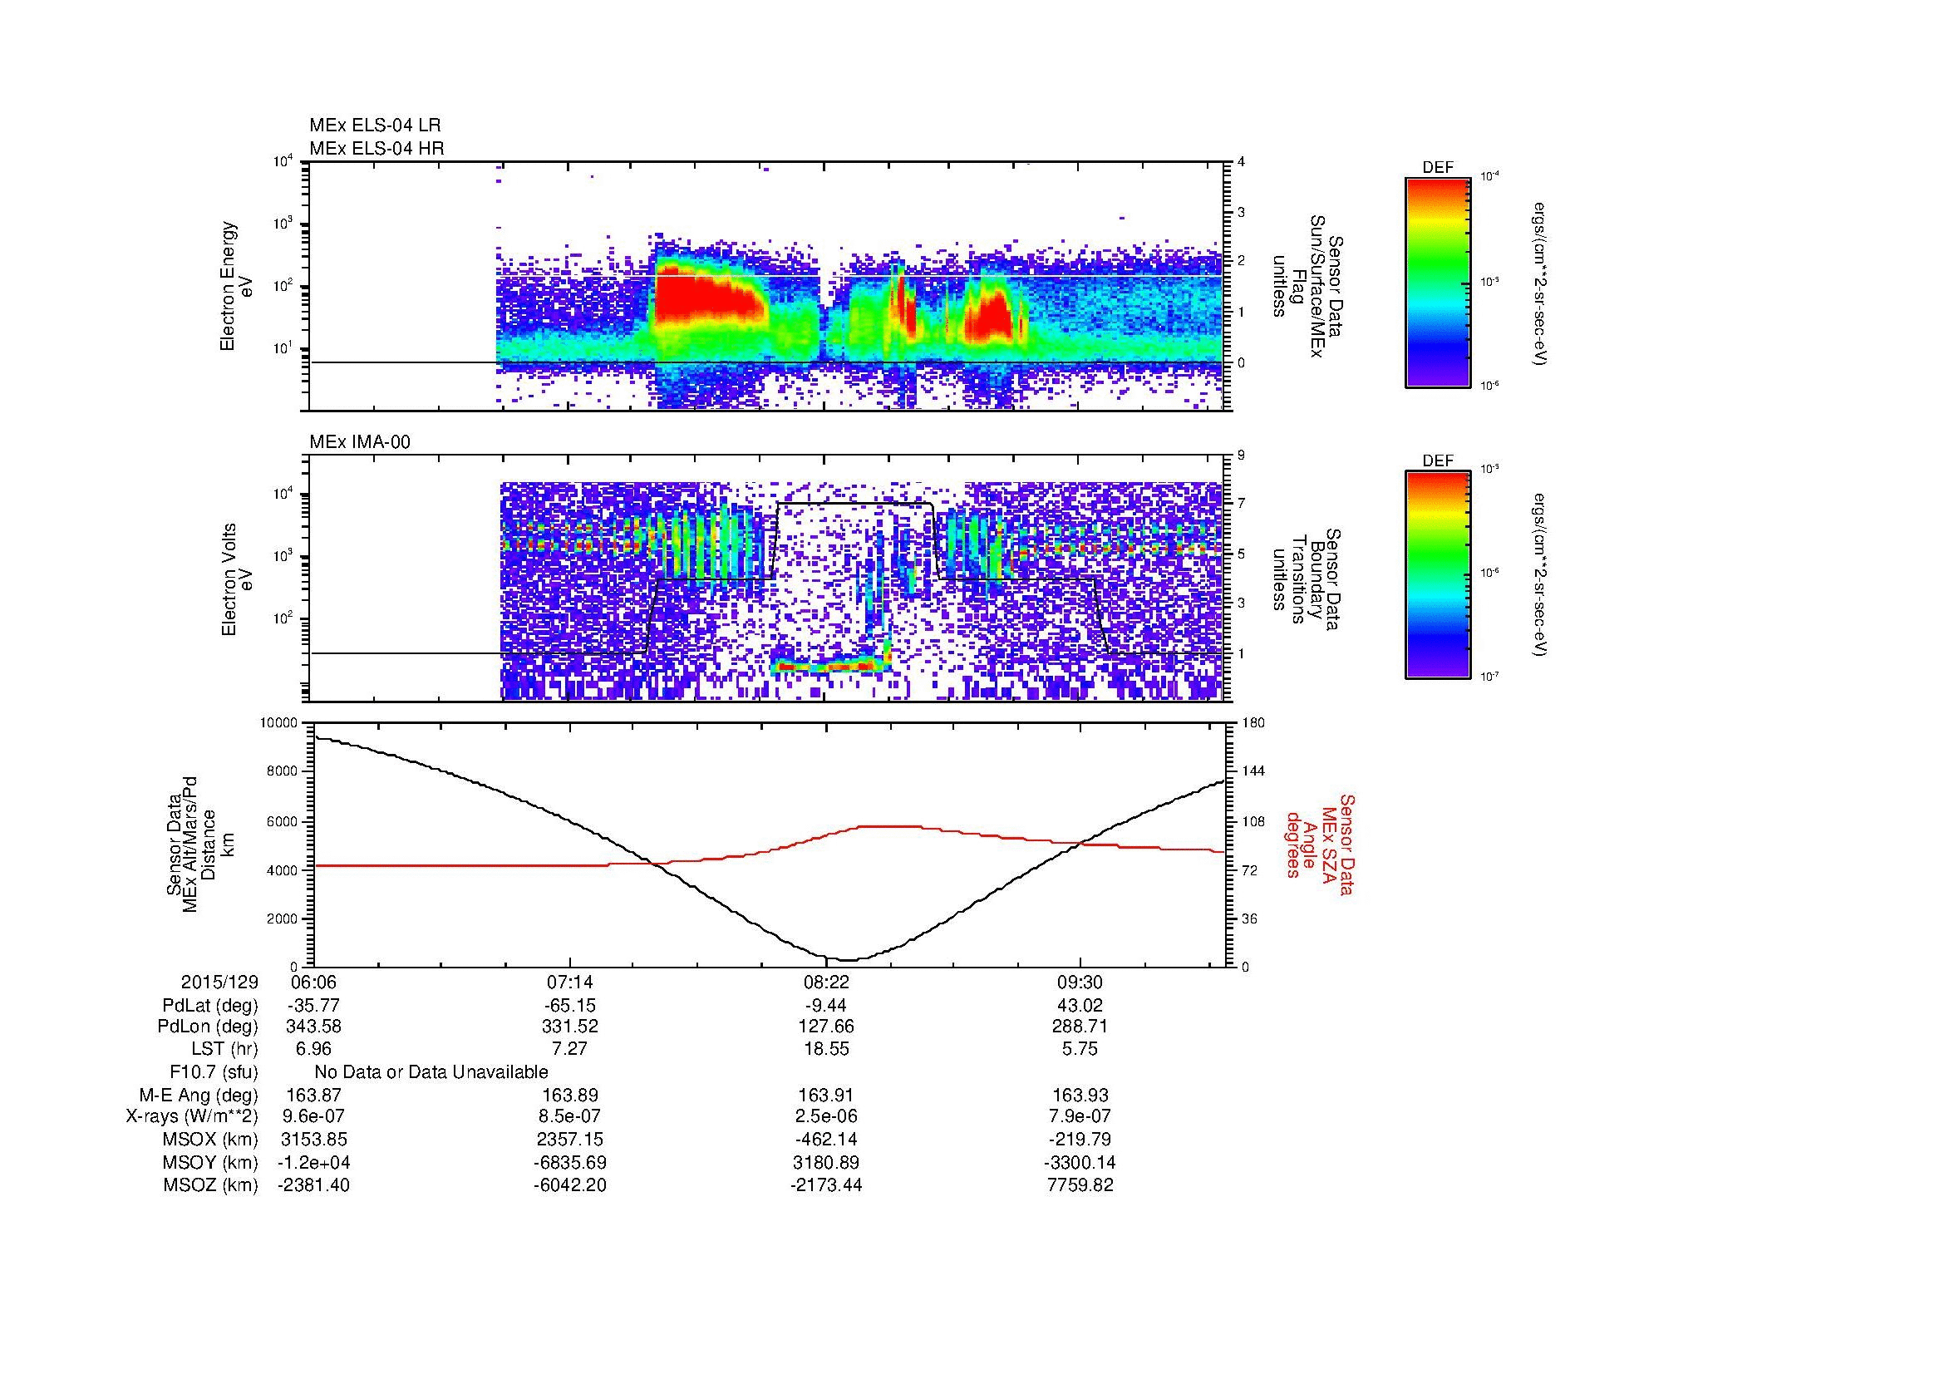Click MSOX value -462.14
Image resolution: width=1944 pixels, height=1374 pixels.
pyautogui.click(x=825, y=1140)
